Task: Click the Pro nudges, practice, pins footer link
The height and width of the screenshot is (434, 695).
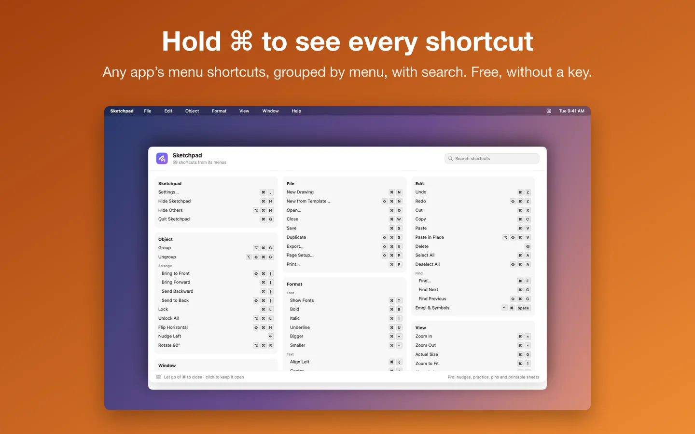Action: [493, 377]
